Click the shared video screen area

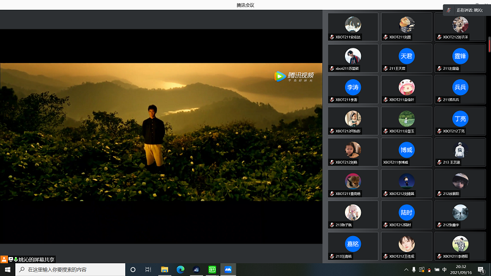pyautogui.click(x=161, y=132)
